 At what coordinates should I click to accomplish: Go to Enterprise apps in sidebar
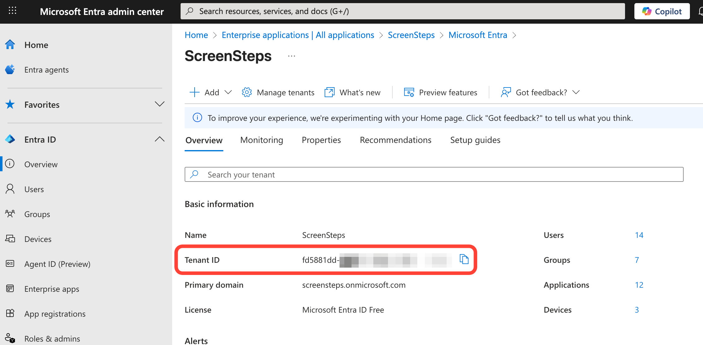(52, 289)
